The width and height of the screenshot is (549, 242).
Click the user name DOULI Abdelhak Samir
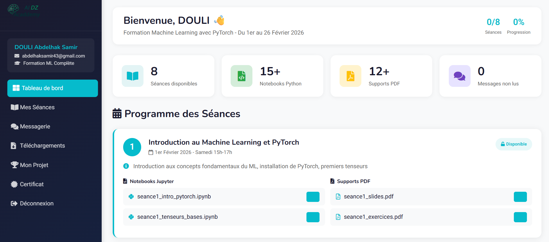(x=46, y=47)
